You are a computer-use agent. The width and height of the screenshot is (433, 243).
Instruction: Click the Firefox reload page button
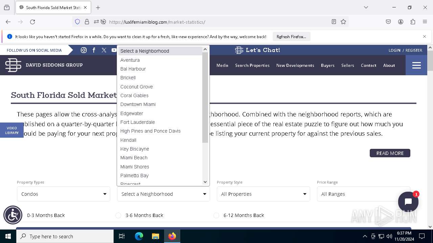(x=32, y=22)
